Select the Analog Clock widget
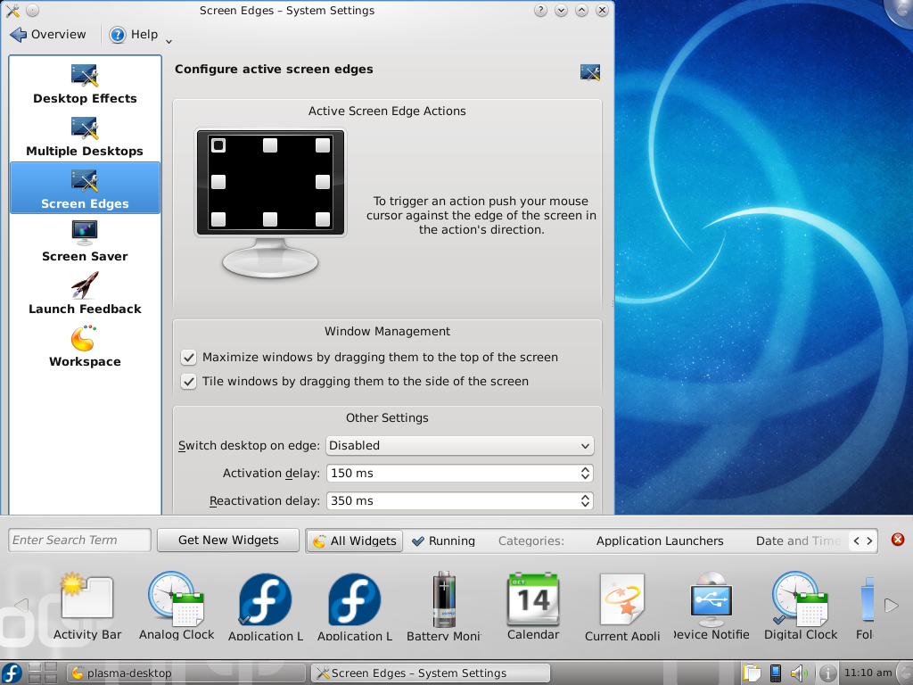Image resolution: width=913 pixels, height=685 pixels. [x=177, y=606]
